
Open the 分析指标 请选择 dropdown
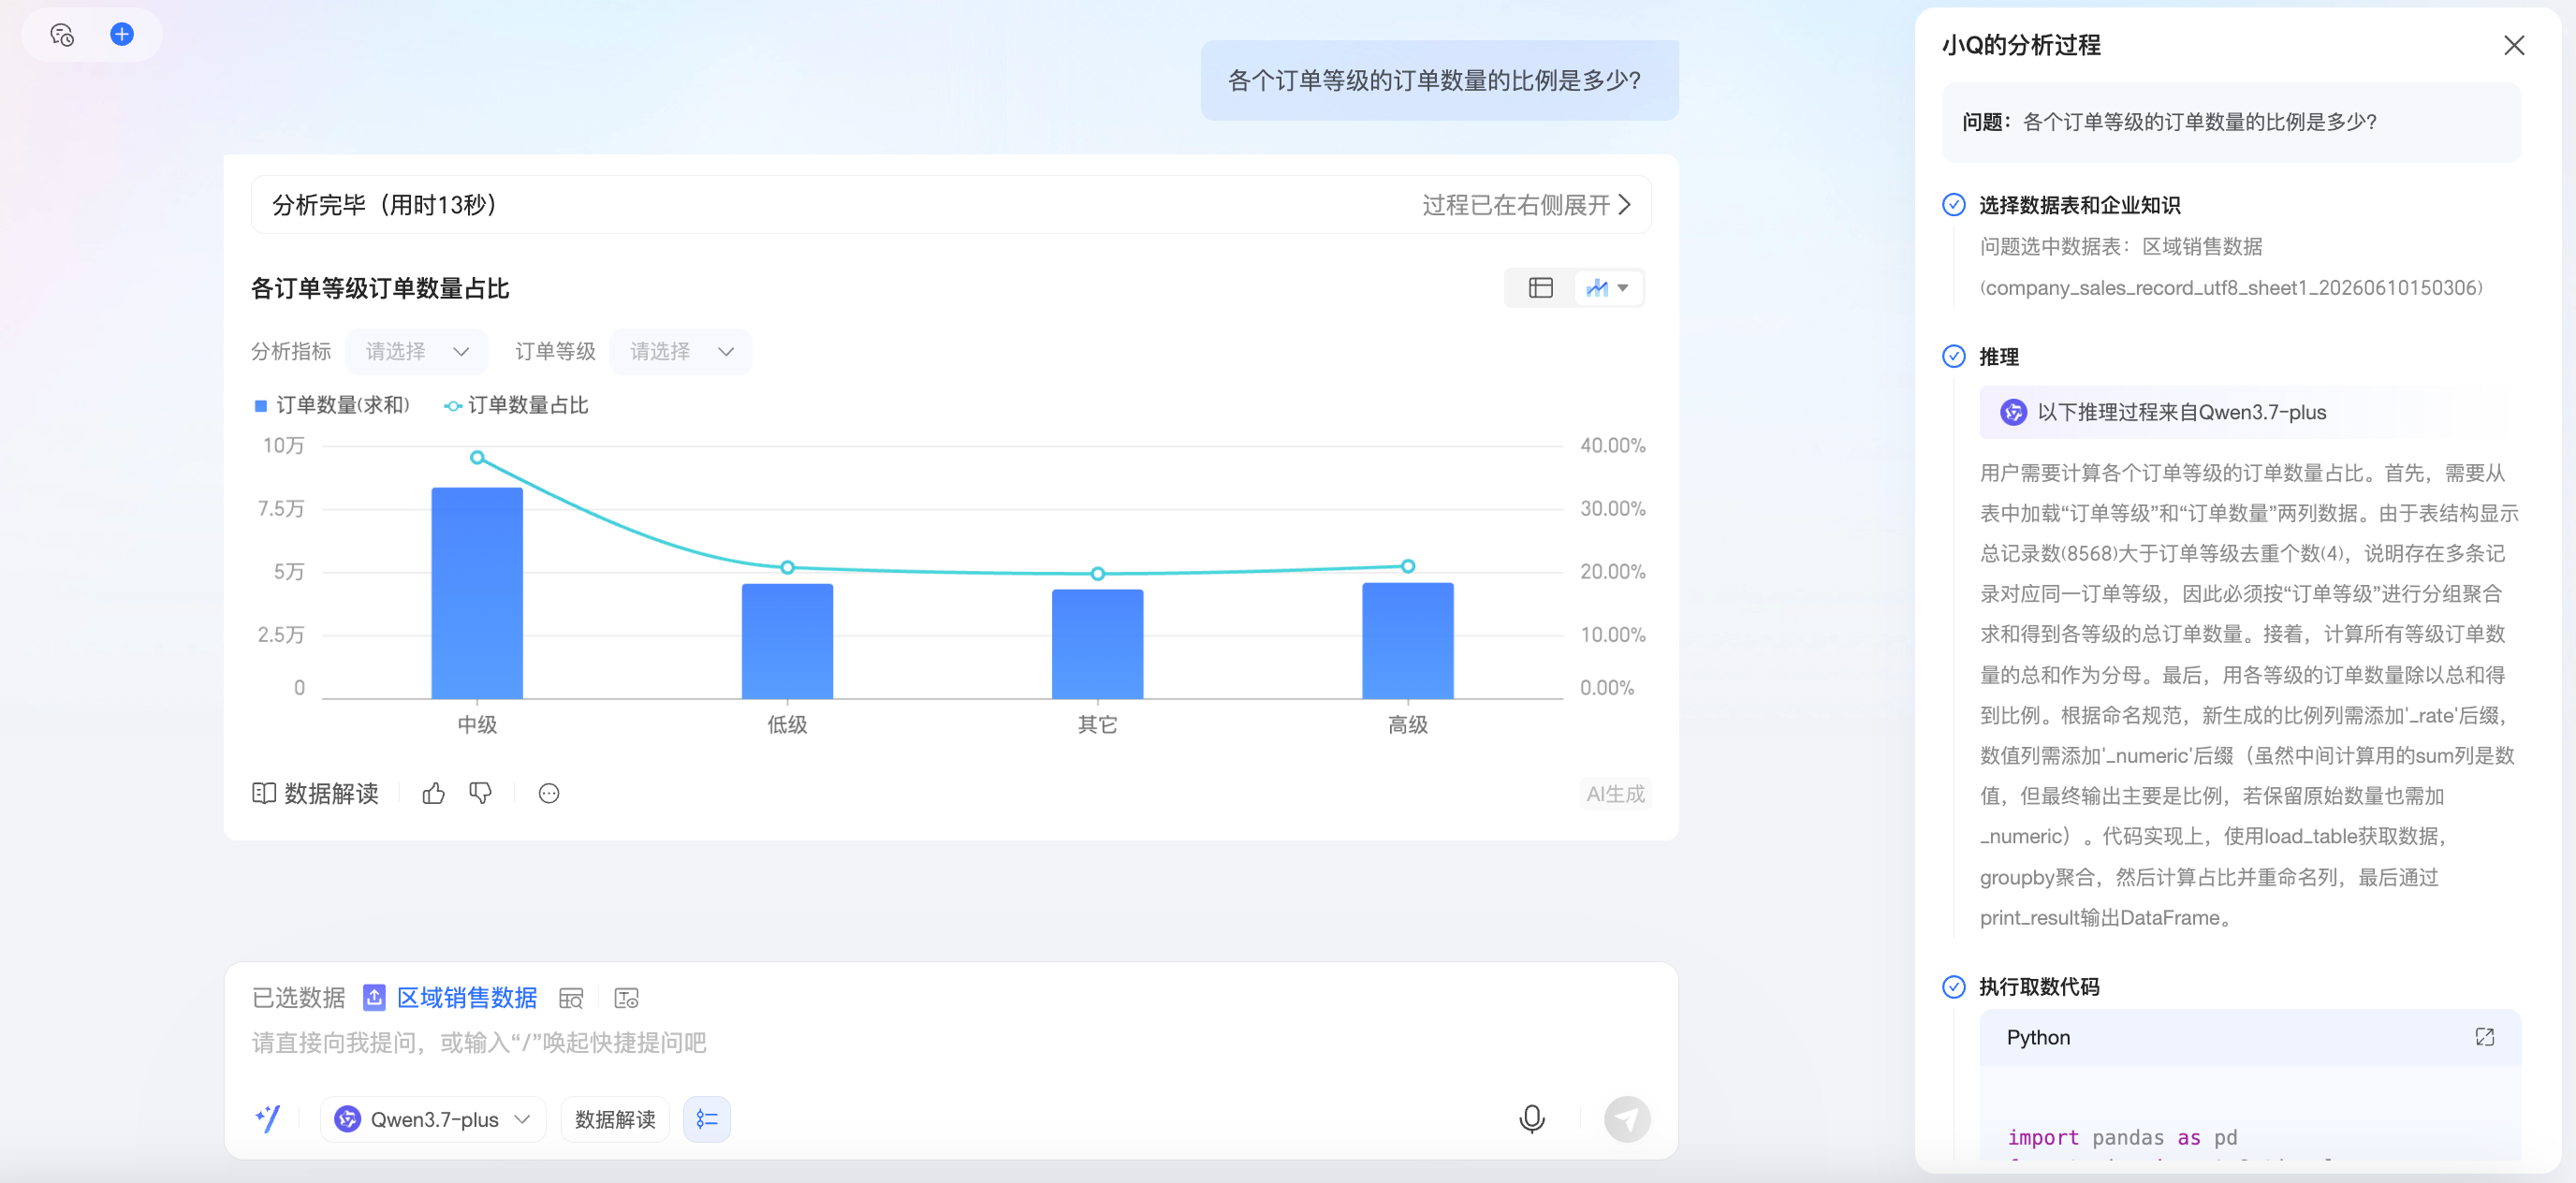click(417, 352)
